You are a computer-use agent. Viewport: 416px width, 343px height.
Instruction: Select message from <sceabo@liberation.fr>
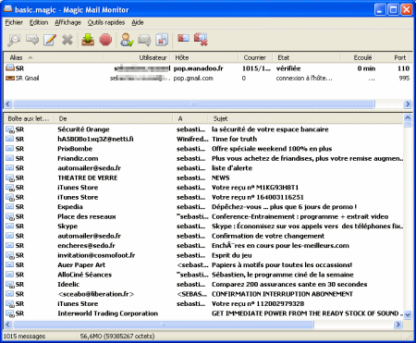(x=96, y=294)
